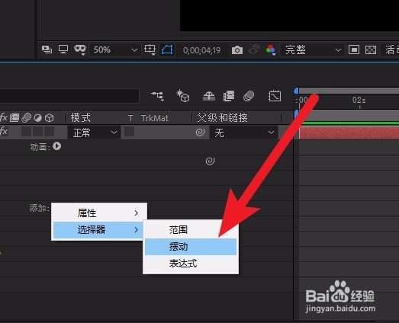The image size is (399, 323).
Task: Click the current time 0;00;04;19
Action: [x=201, y=50]
